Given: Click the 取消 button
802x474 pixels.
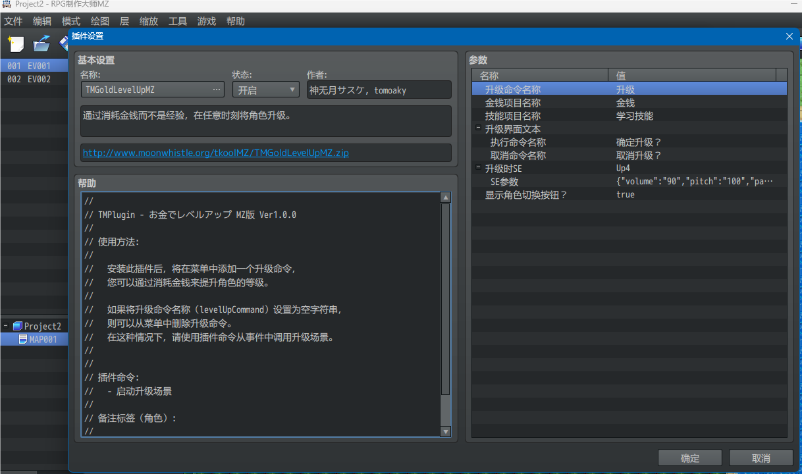Looking at the screenshot, I should [x=761, y=458].
